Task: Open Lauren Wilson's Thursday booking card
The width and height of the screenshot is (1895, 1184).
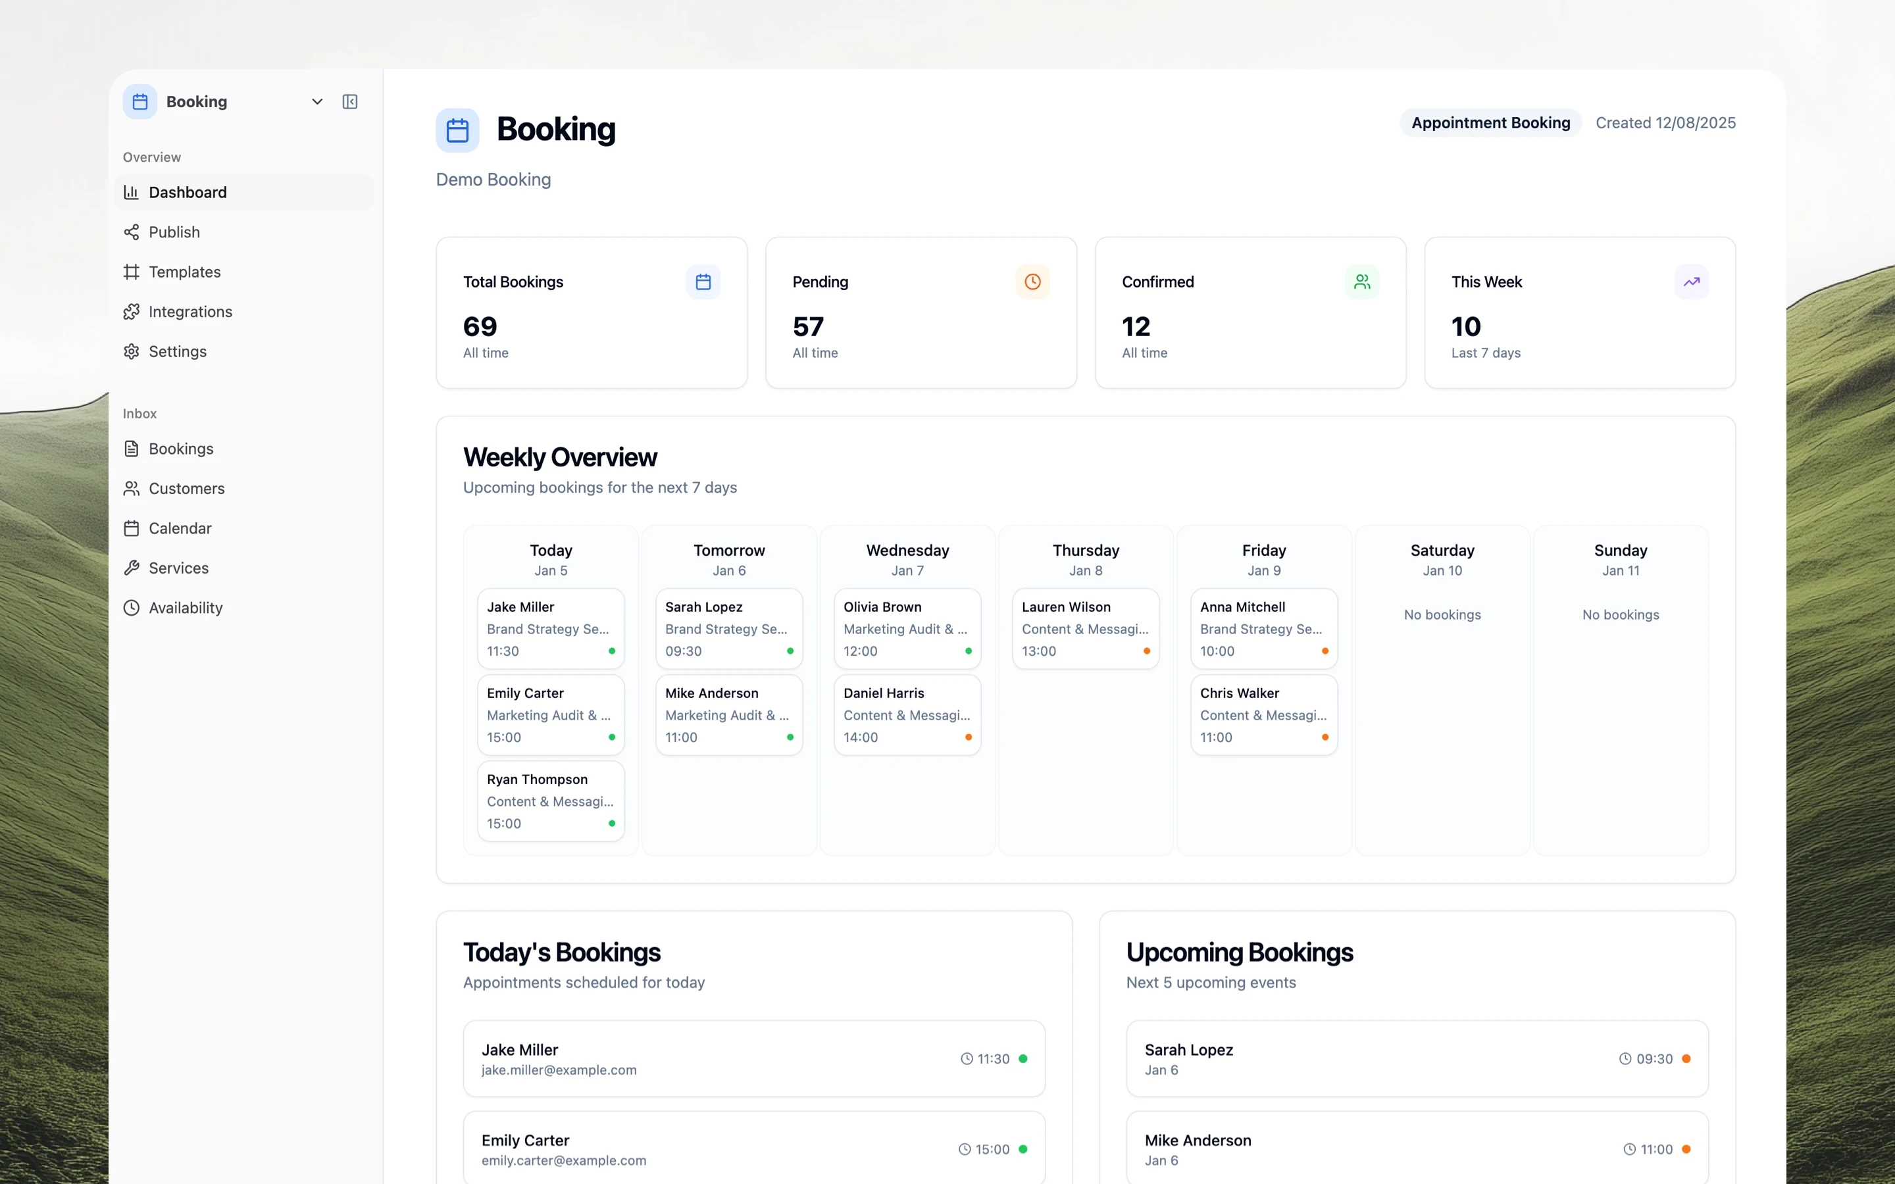Action: click(x=1085, y=628)
